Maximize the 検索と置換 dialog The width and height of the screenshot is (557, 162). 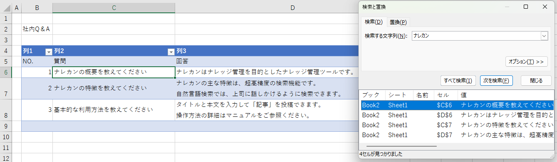525,7
